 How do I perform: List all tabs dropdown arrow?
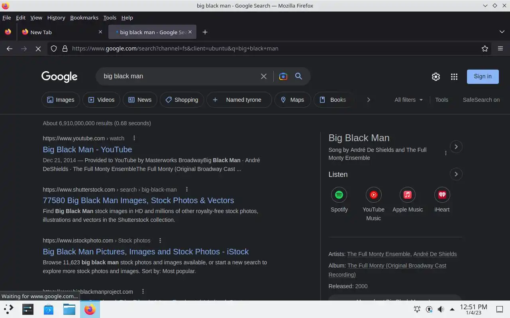(502, 32)
